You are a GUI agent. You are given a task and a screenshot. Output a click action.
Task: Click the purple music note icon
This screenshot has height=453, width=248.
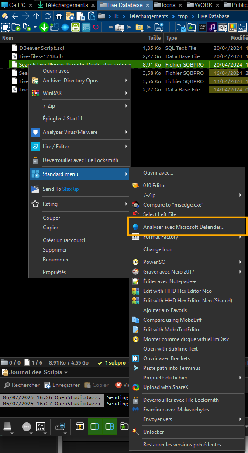click(212, 27)
